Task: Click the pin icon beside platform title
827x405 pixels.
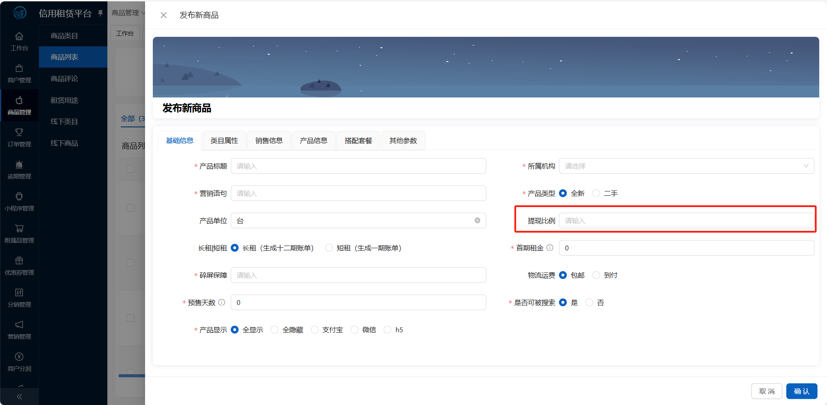Action: pos(100,13)
